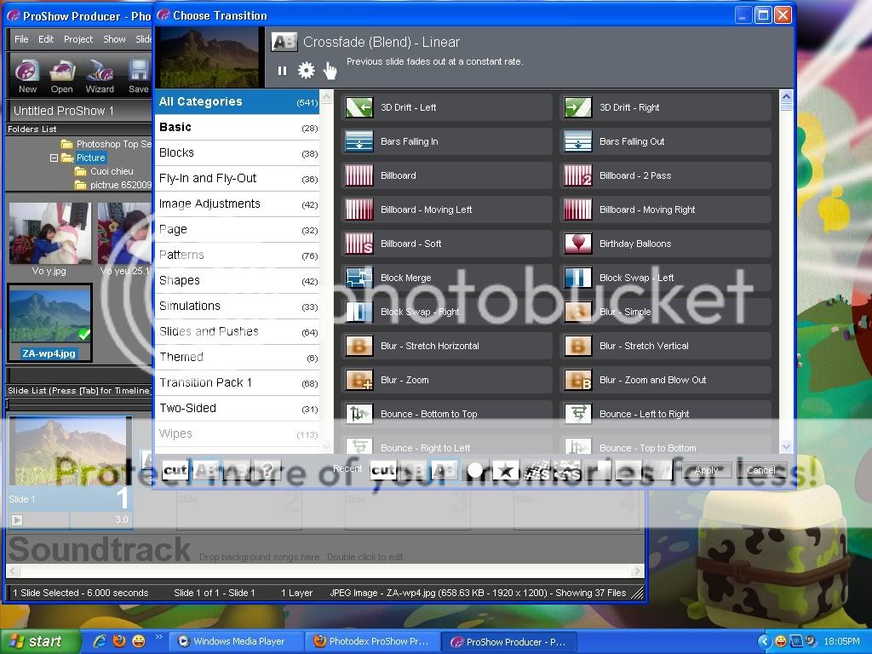Click the random question mark transition icon

click(267, 469)
